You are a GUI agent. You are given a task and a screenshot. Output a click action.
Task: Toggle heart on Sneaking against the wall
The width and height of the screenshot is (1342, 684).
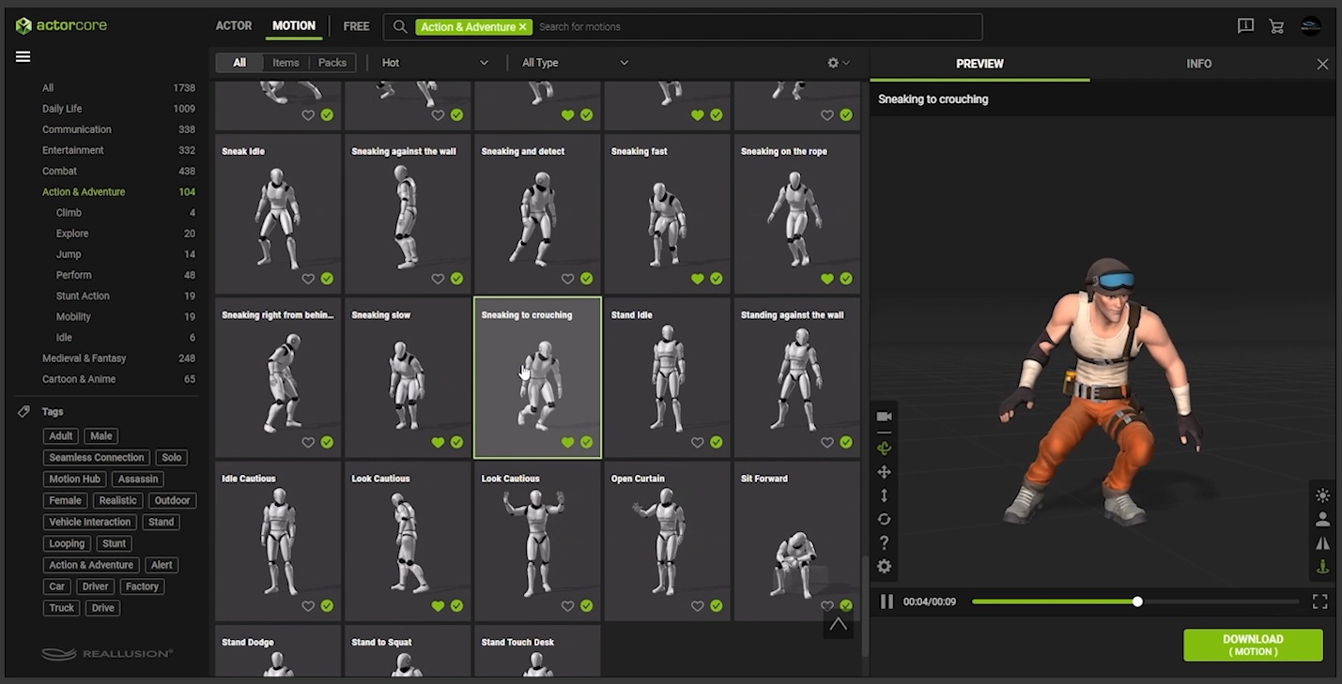click(x=438, y=279)
